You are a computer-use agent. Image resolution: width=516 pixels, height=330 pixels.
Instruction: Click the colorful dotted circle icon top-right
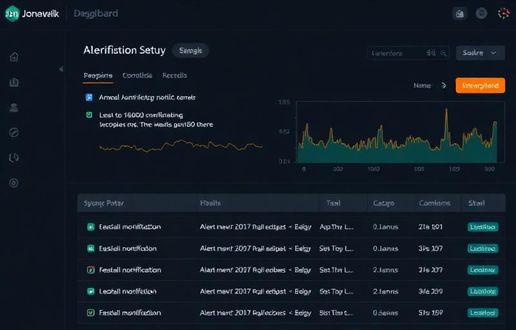(504, 14)
